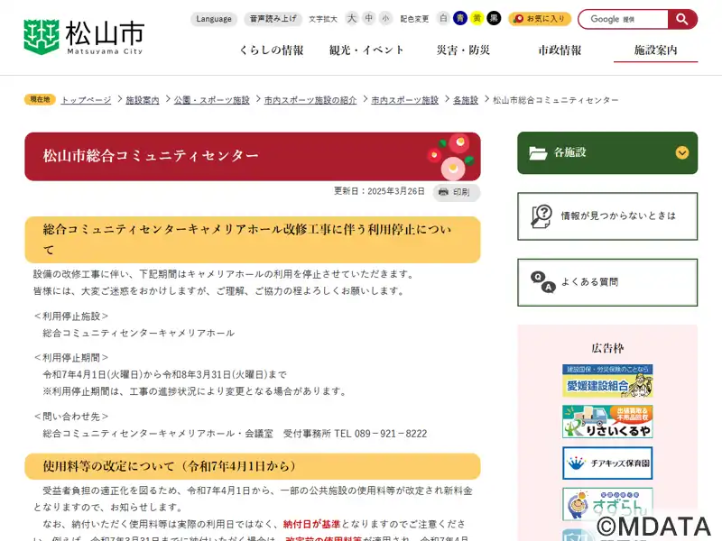
Task: Follow the 施設案内 breadcrumb link
Action: [143, 100]
